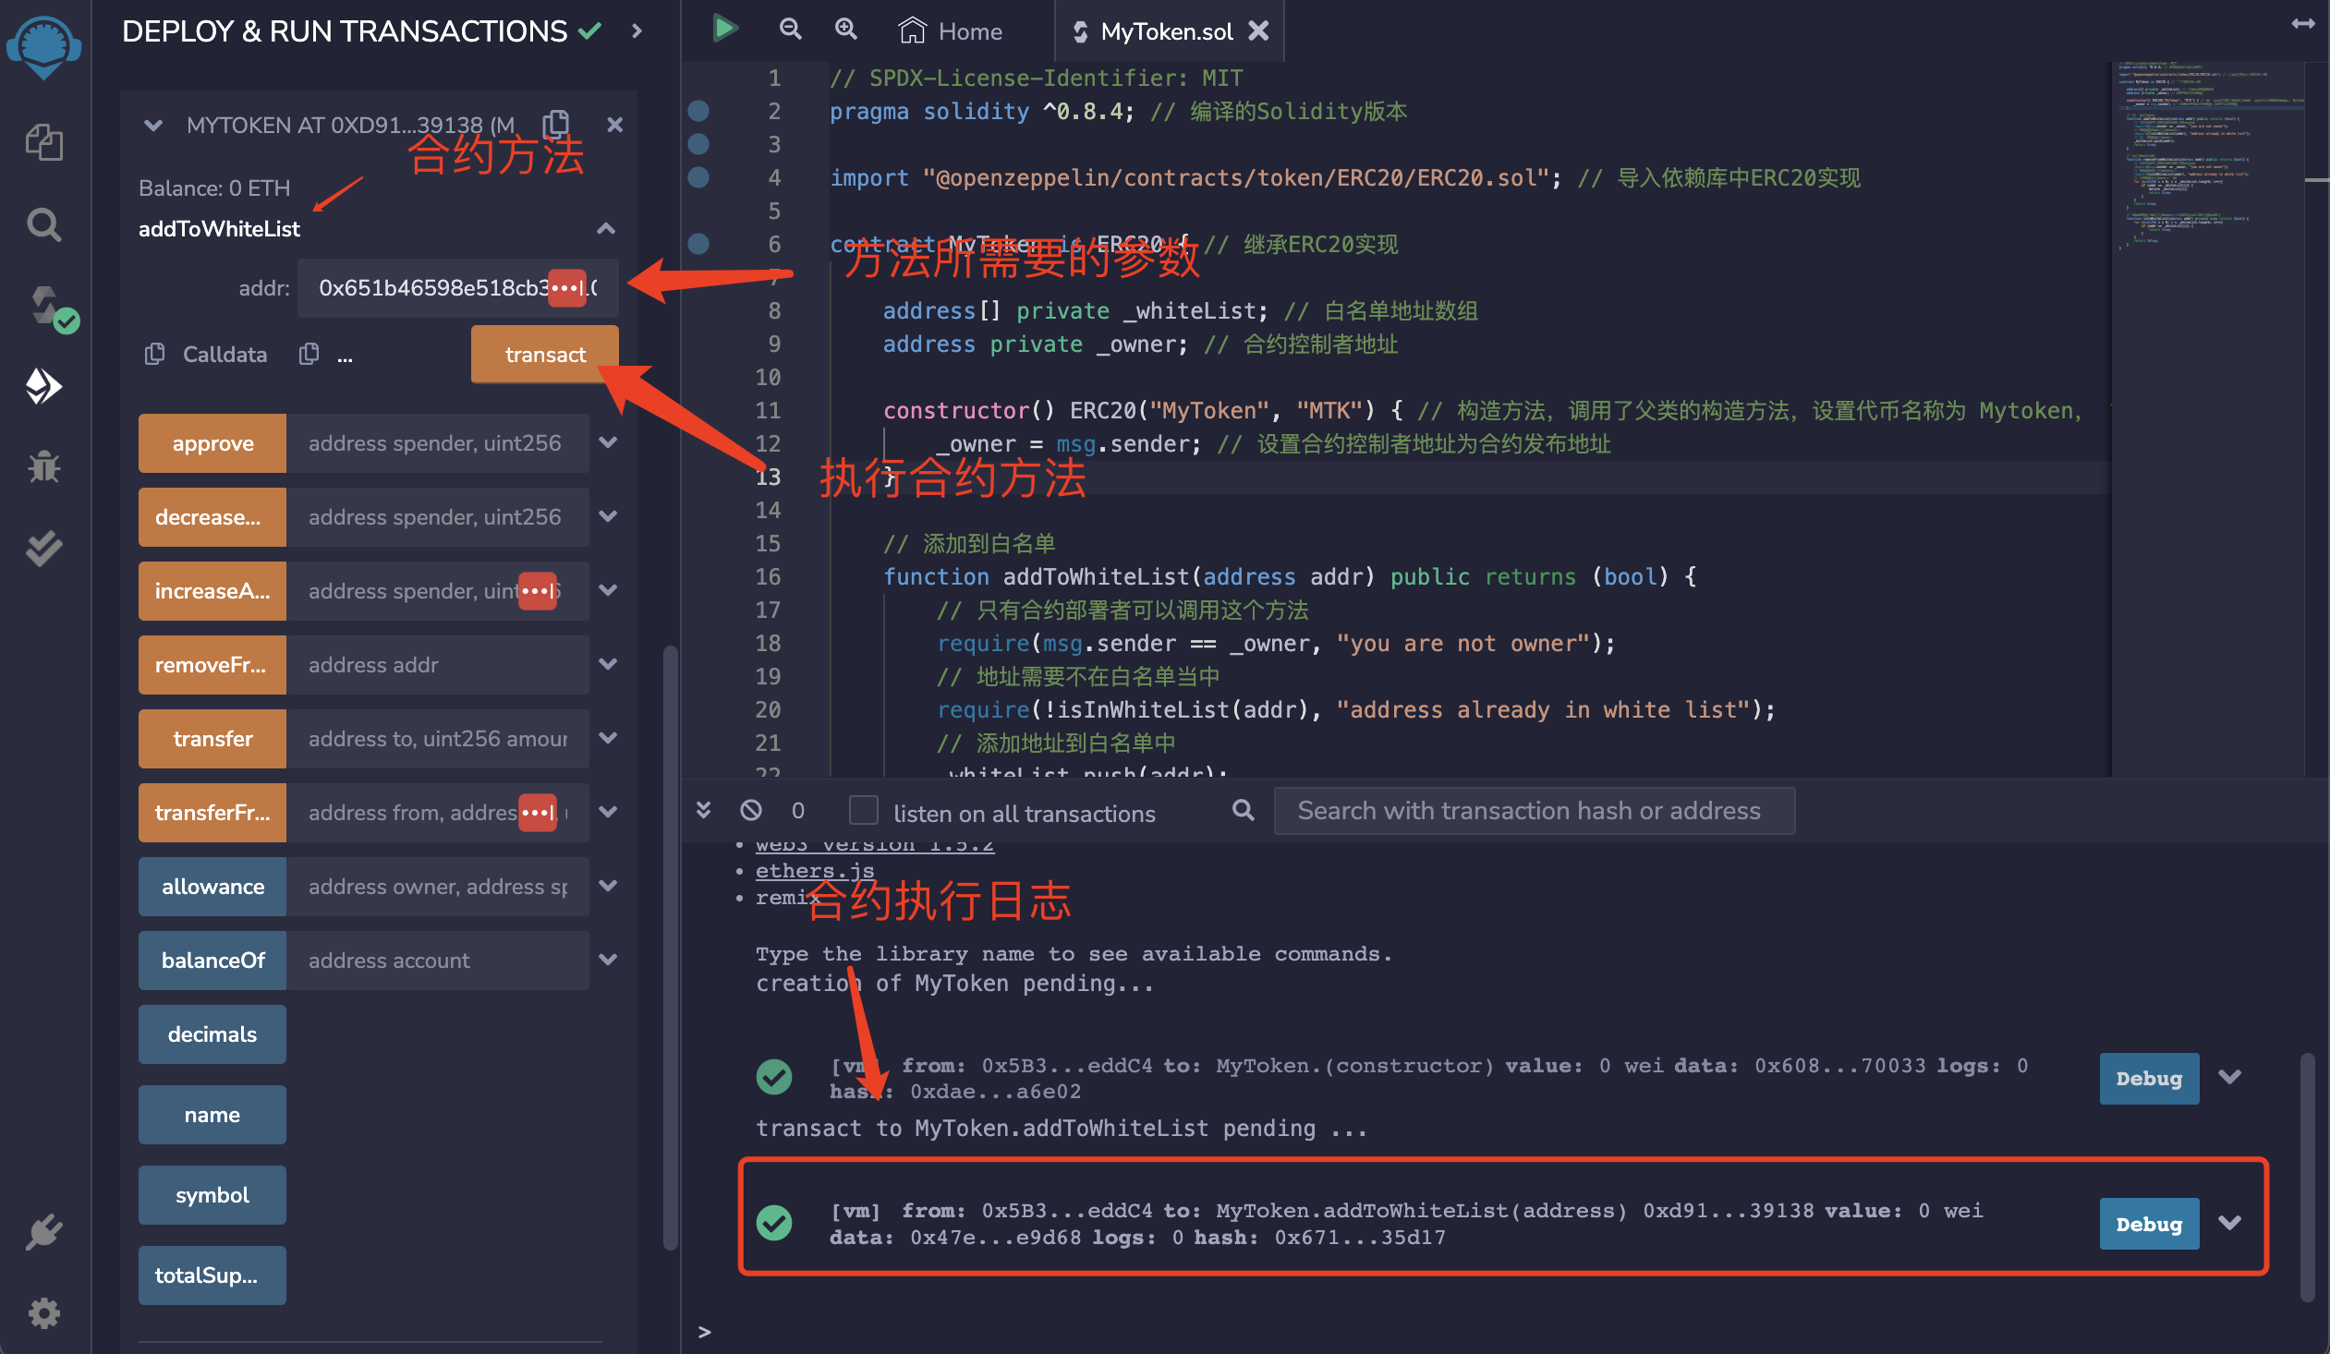Expand plugin panel with the top chevron arrow
Screen dimensions: 2330x1354
[x=637, y=31]
